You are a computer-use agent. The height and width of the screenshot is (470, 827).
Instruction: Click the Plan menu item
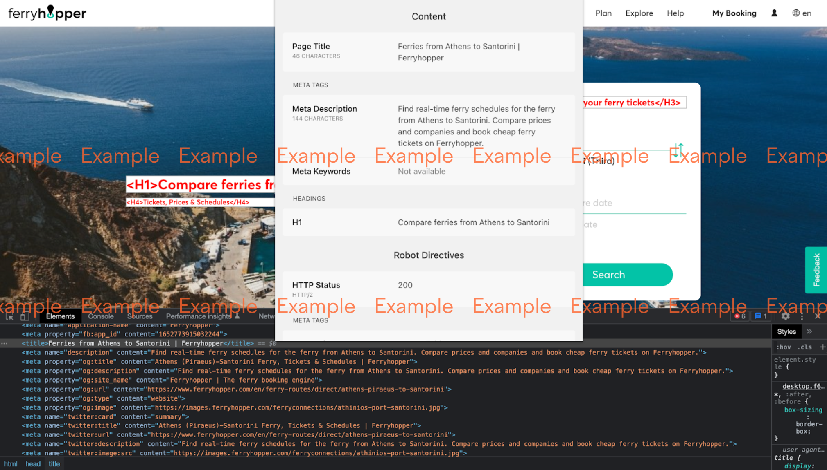(x=604, y=13)
